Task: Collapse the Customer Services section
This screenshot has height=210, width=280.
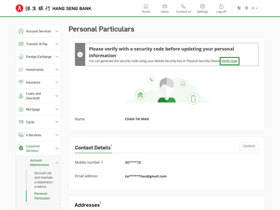Action: [57, 148]
